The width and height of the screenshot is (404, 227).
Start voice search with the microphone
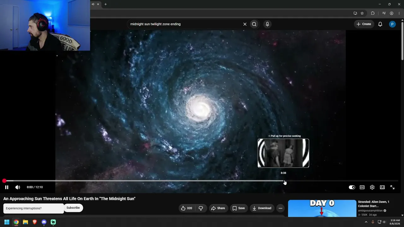click(267, 24)
